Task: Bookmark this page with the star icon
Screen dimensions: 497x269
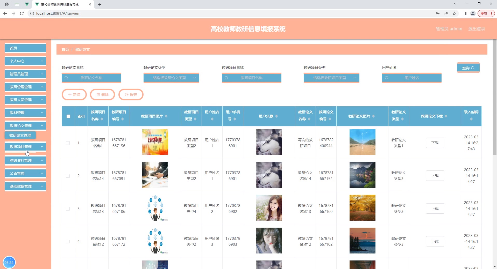Action: tap(454, 13)
